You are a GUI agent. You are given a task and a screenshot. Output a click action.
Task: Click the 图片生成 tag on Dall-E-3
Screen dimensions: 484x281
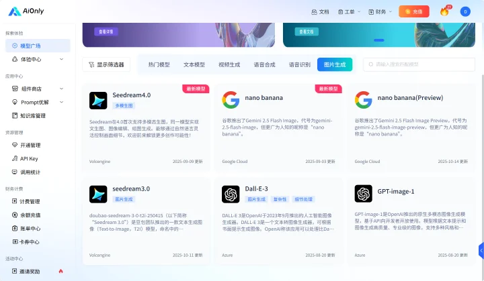pos(257,199)
